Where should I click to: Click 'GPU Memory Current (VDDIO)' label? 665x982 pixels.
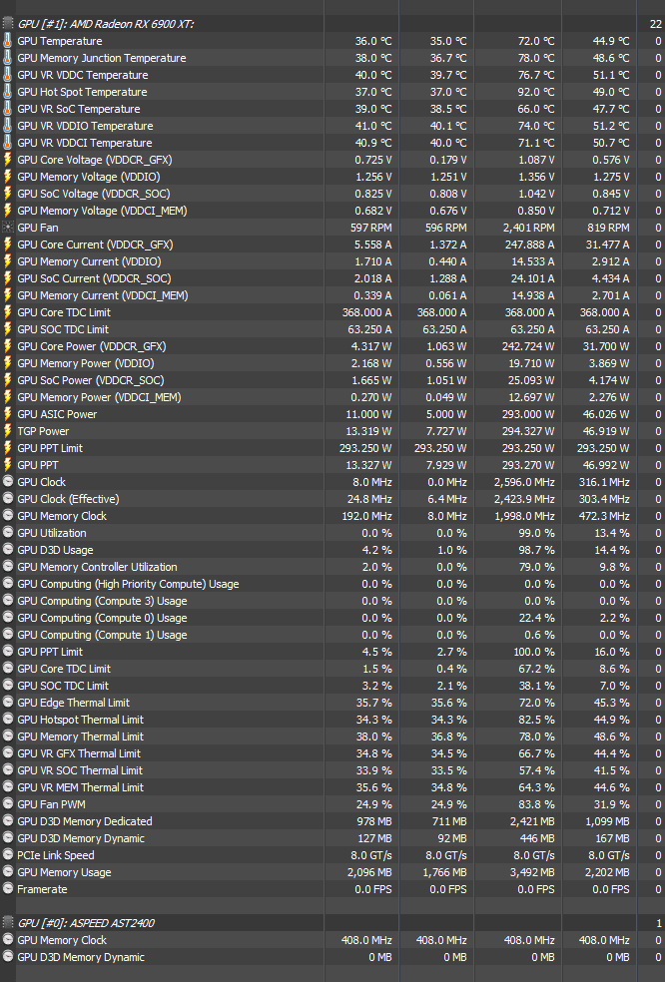click(x=89, y=261)
